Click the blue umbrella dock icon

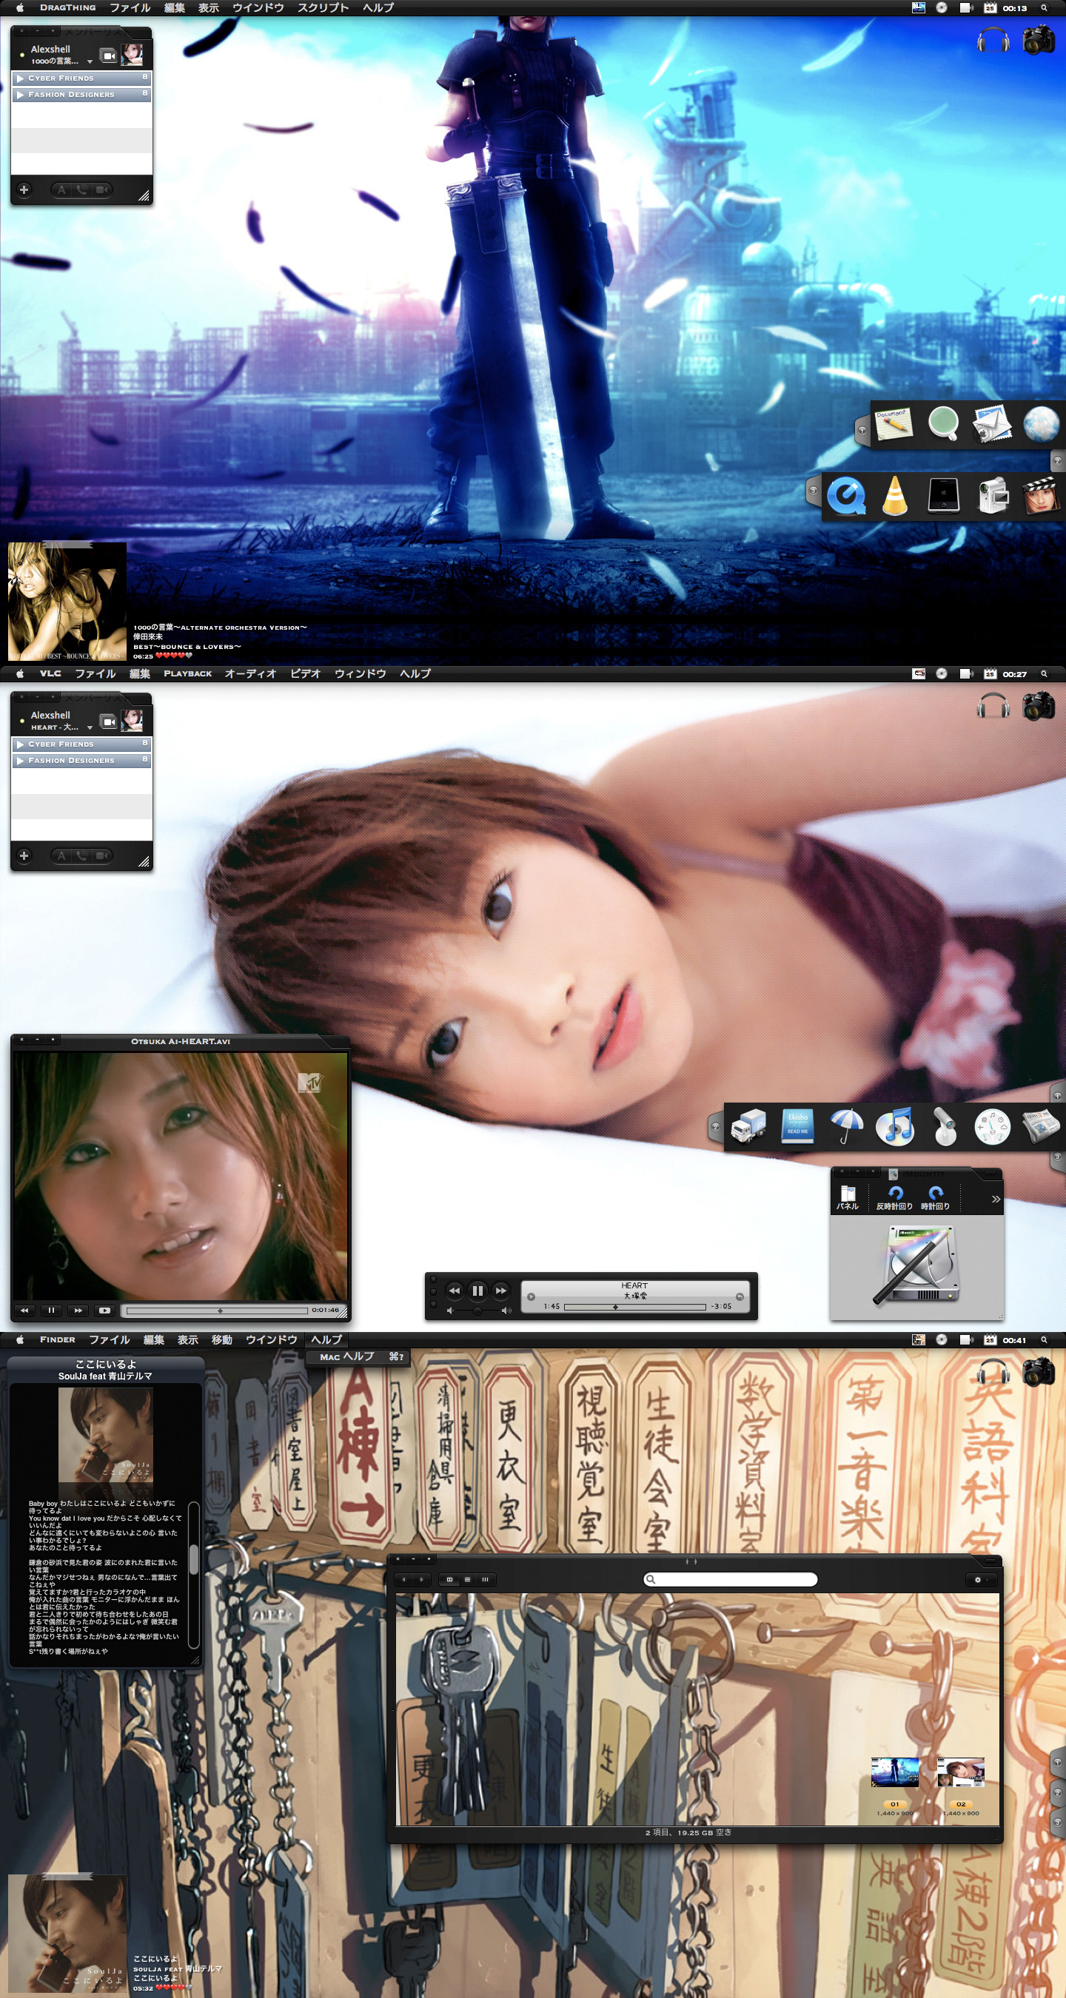(845, 1126)
